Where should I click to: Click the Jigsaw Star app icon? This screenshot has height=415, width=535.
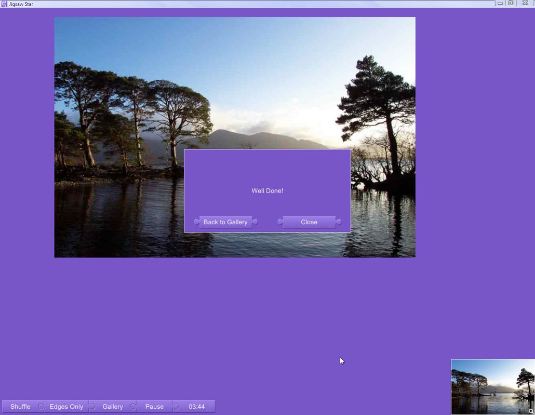pos(4,4)
